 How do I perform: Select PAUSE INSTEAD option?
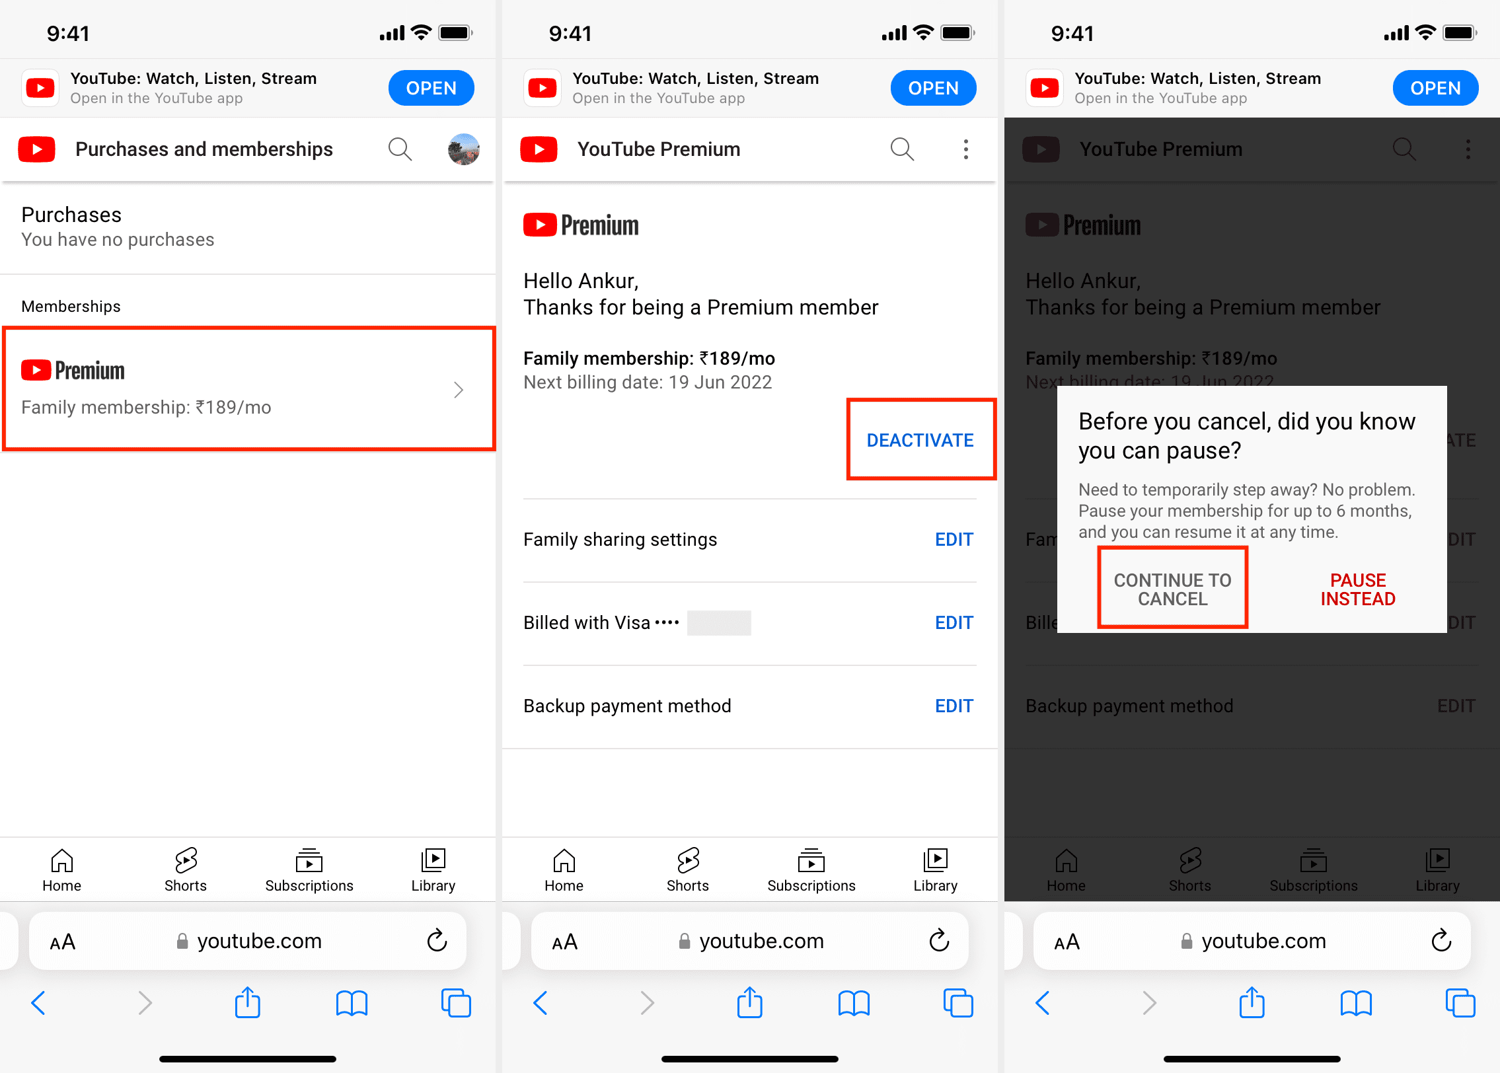coord(1353,589)
